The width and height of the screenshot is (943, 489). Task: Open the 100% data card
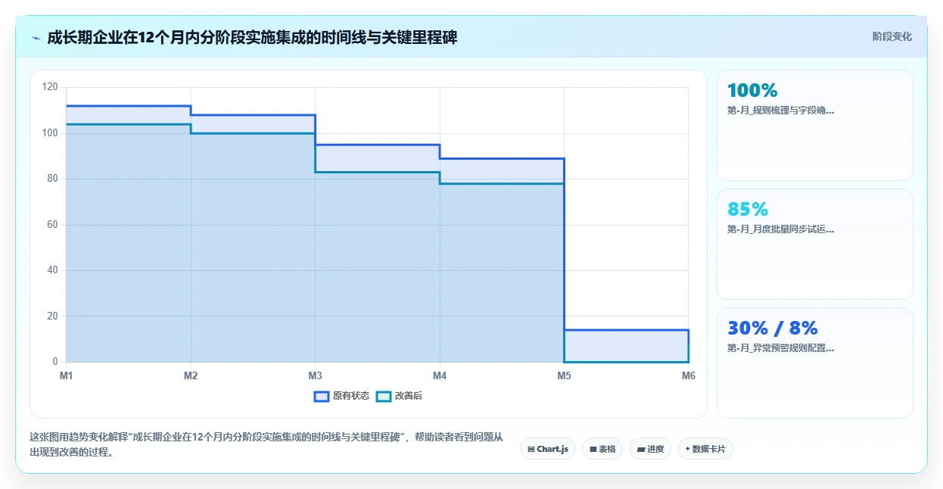click(x=814, y=125)
